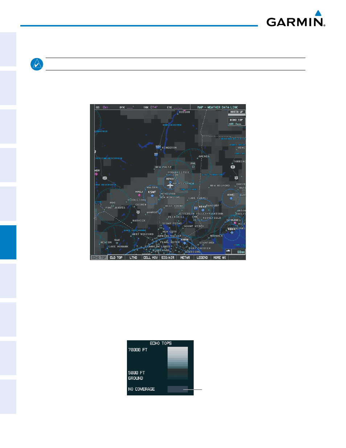Click the Echo Tops color gradient scale
The width and height of the screenshot is (346, 448).
pos(178,363)
